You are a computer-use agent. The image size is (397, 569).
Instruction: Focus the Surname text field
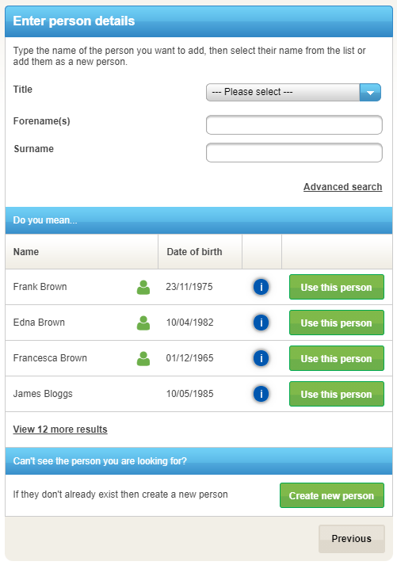pyautogui.click(x=294, y=152)
